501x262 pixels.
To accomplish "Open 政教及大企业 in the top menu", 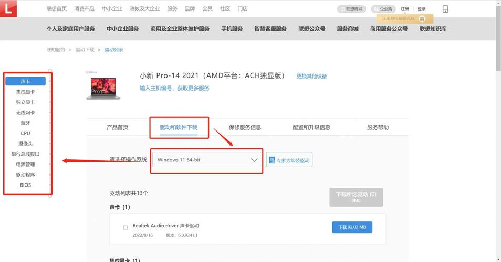I will [144, 8].
